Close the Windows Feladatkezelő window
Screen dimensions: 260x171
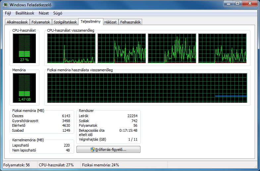click(x=250, y=4)
